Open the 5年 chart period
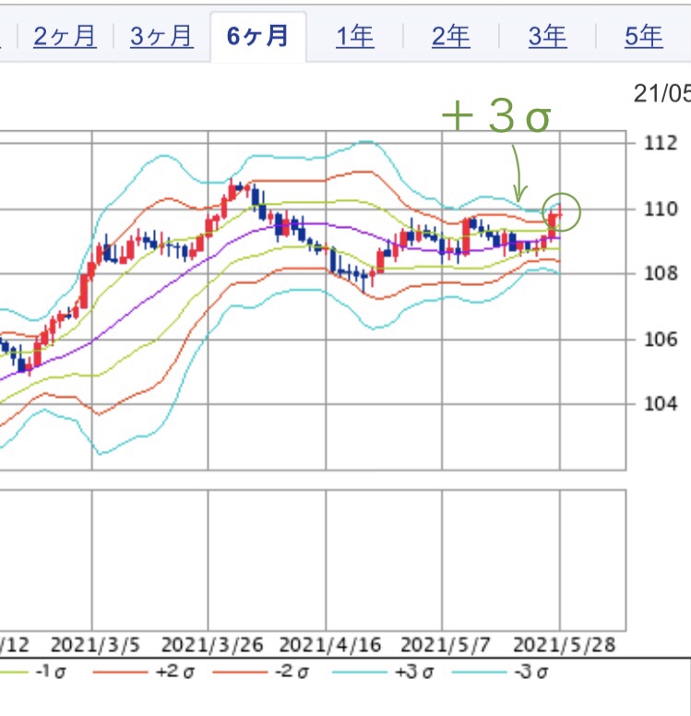 (644, 37)
